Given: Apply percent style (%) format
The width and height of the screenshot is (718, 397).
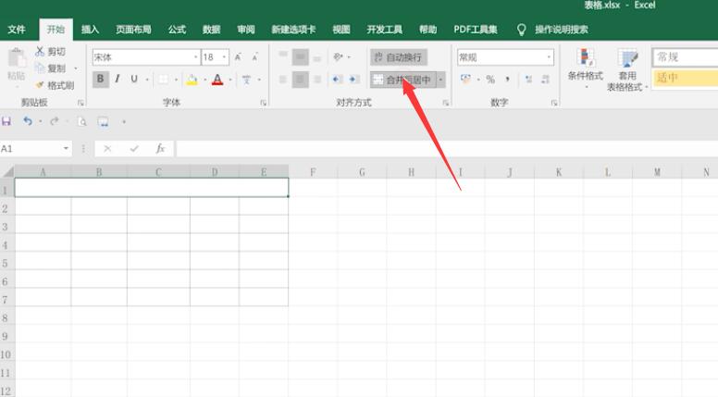Looking at the screenshot, I should tap(490, 80).
